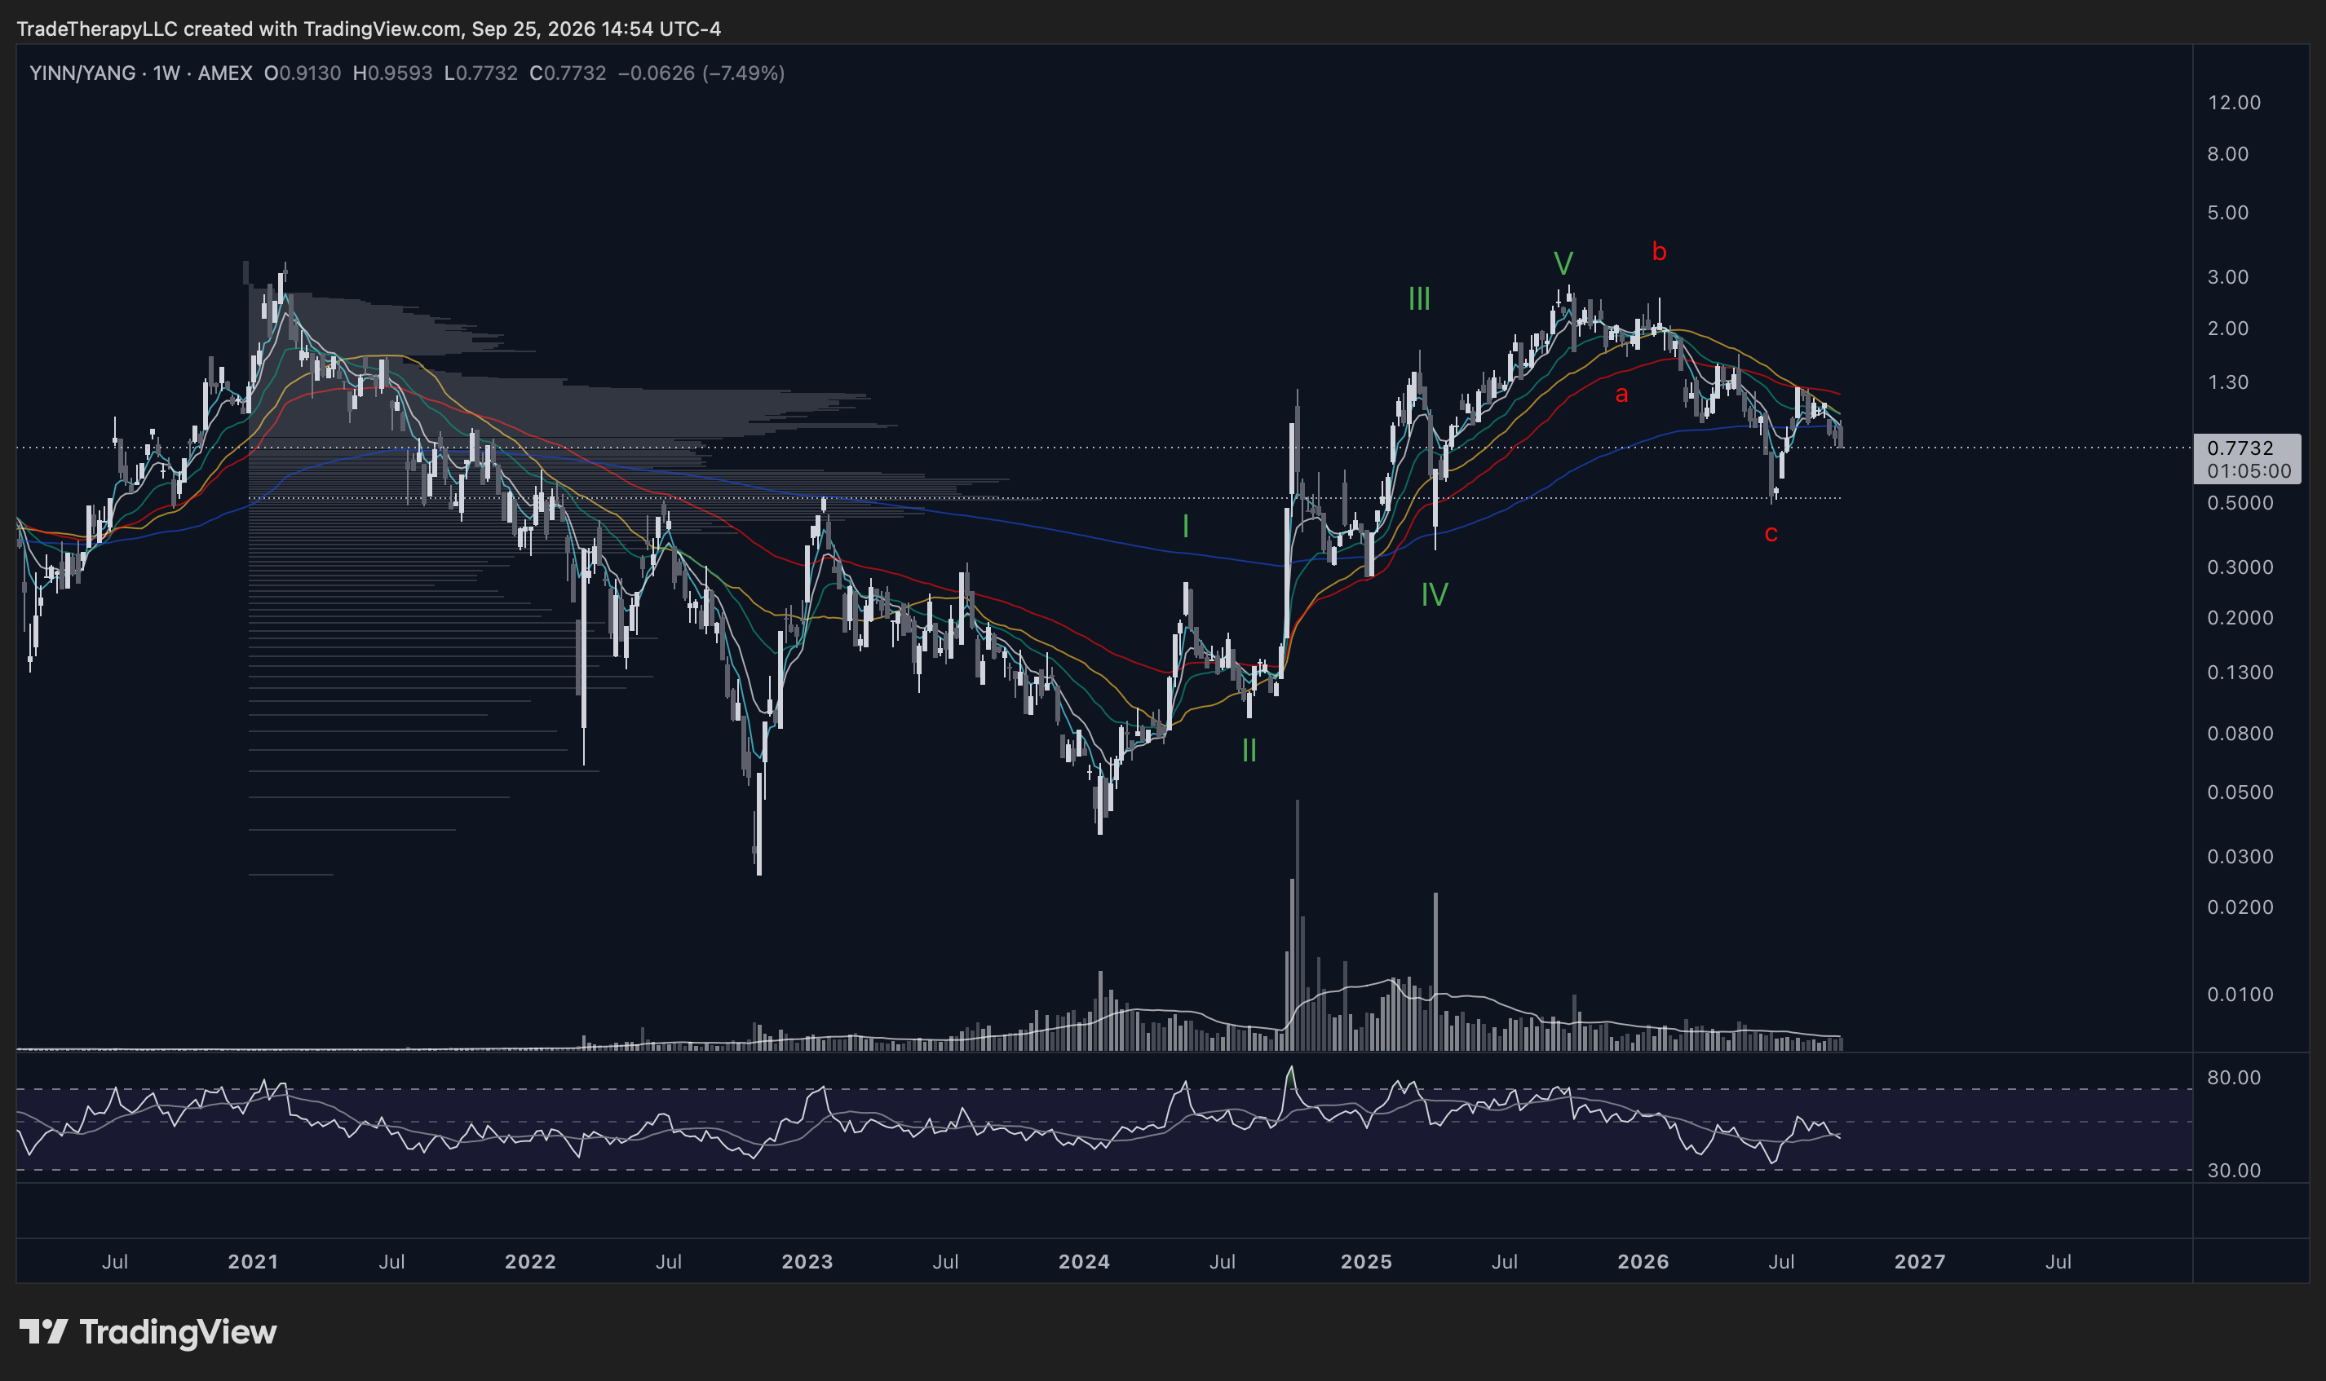Click the 8.00 price axis label
Image resolution: width=2326 pixels, height=1381 pixels.
point(2227,153)
